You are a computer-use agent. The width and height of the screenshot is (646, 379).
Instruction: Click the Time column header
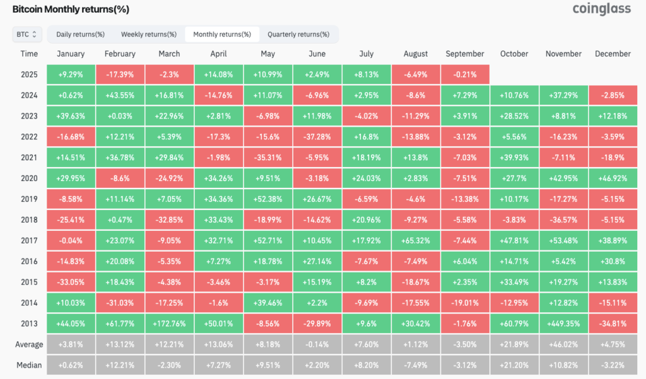(x=29, y=54)
